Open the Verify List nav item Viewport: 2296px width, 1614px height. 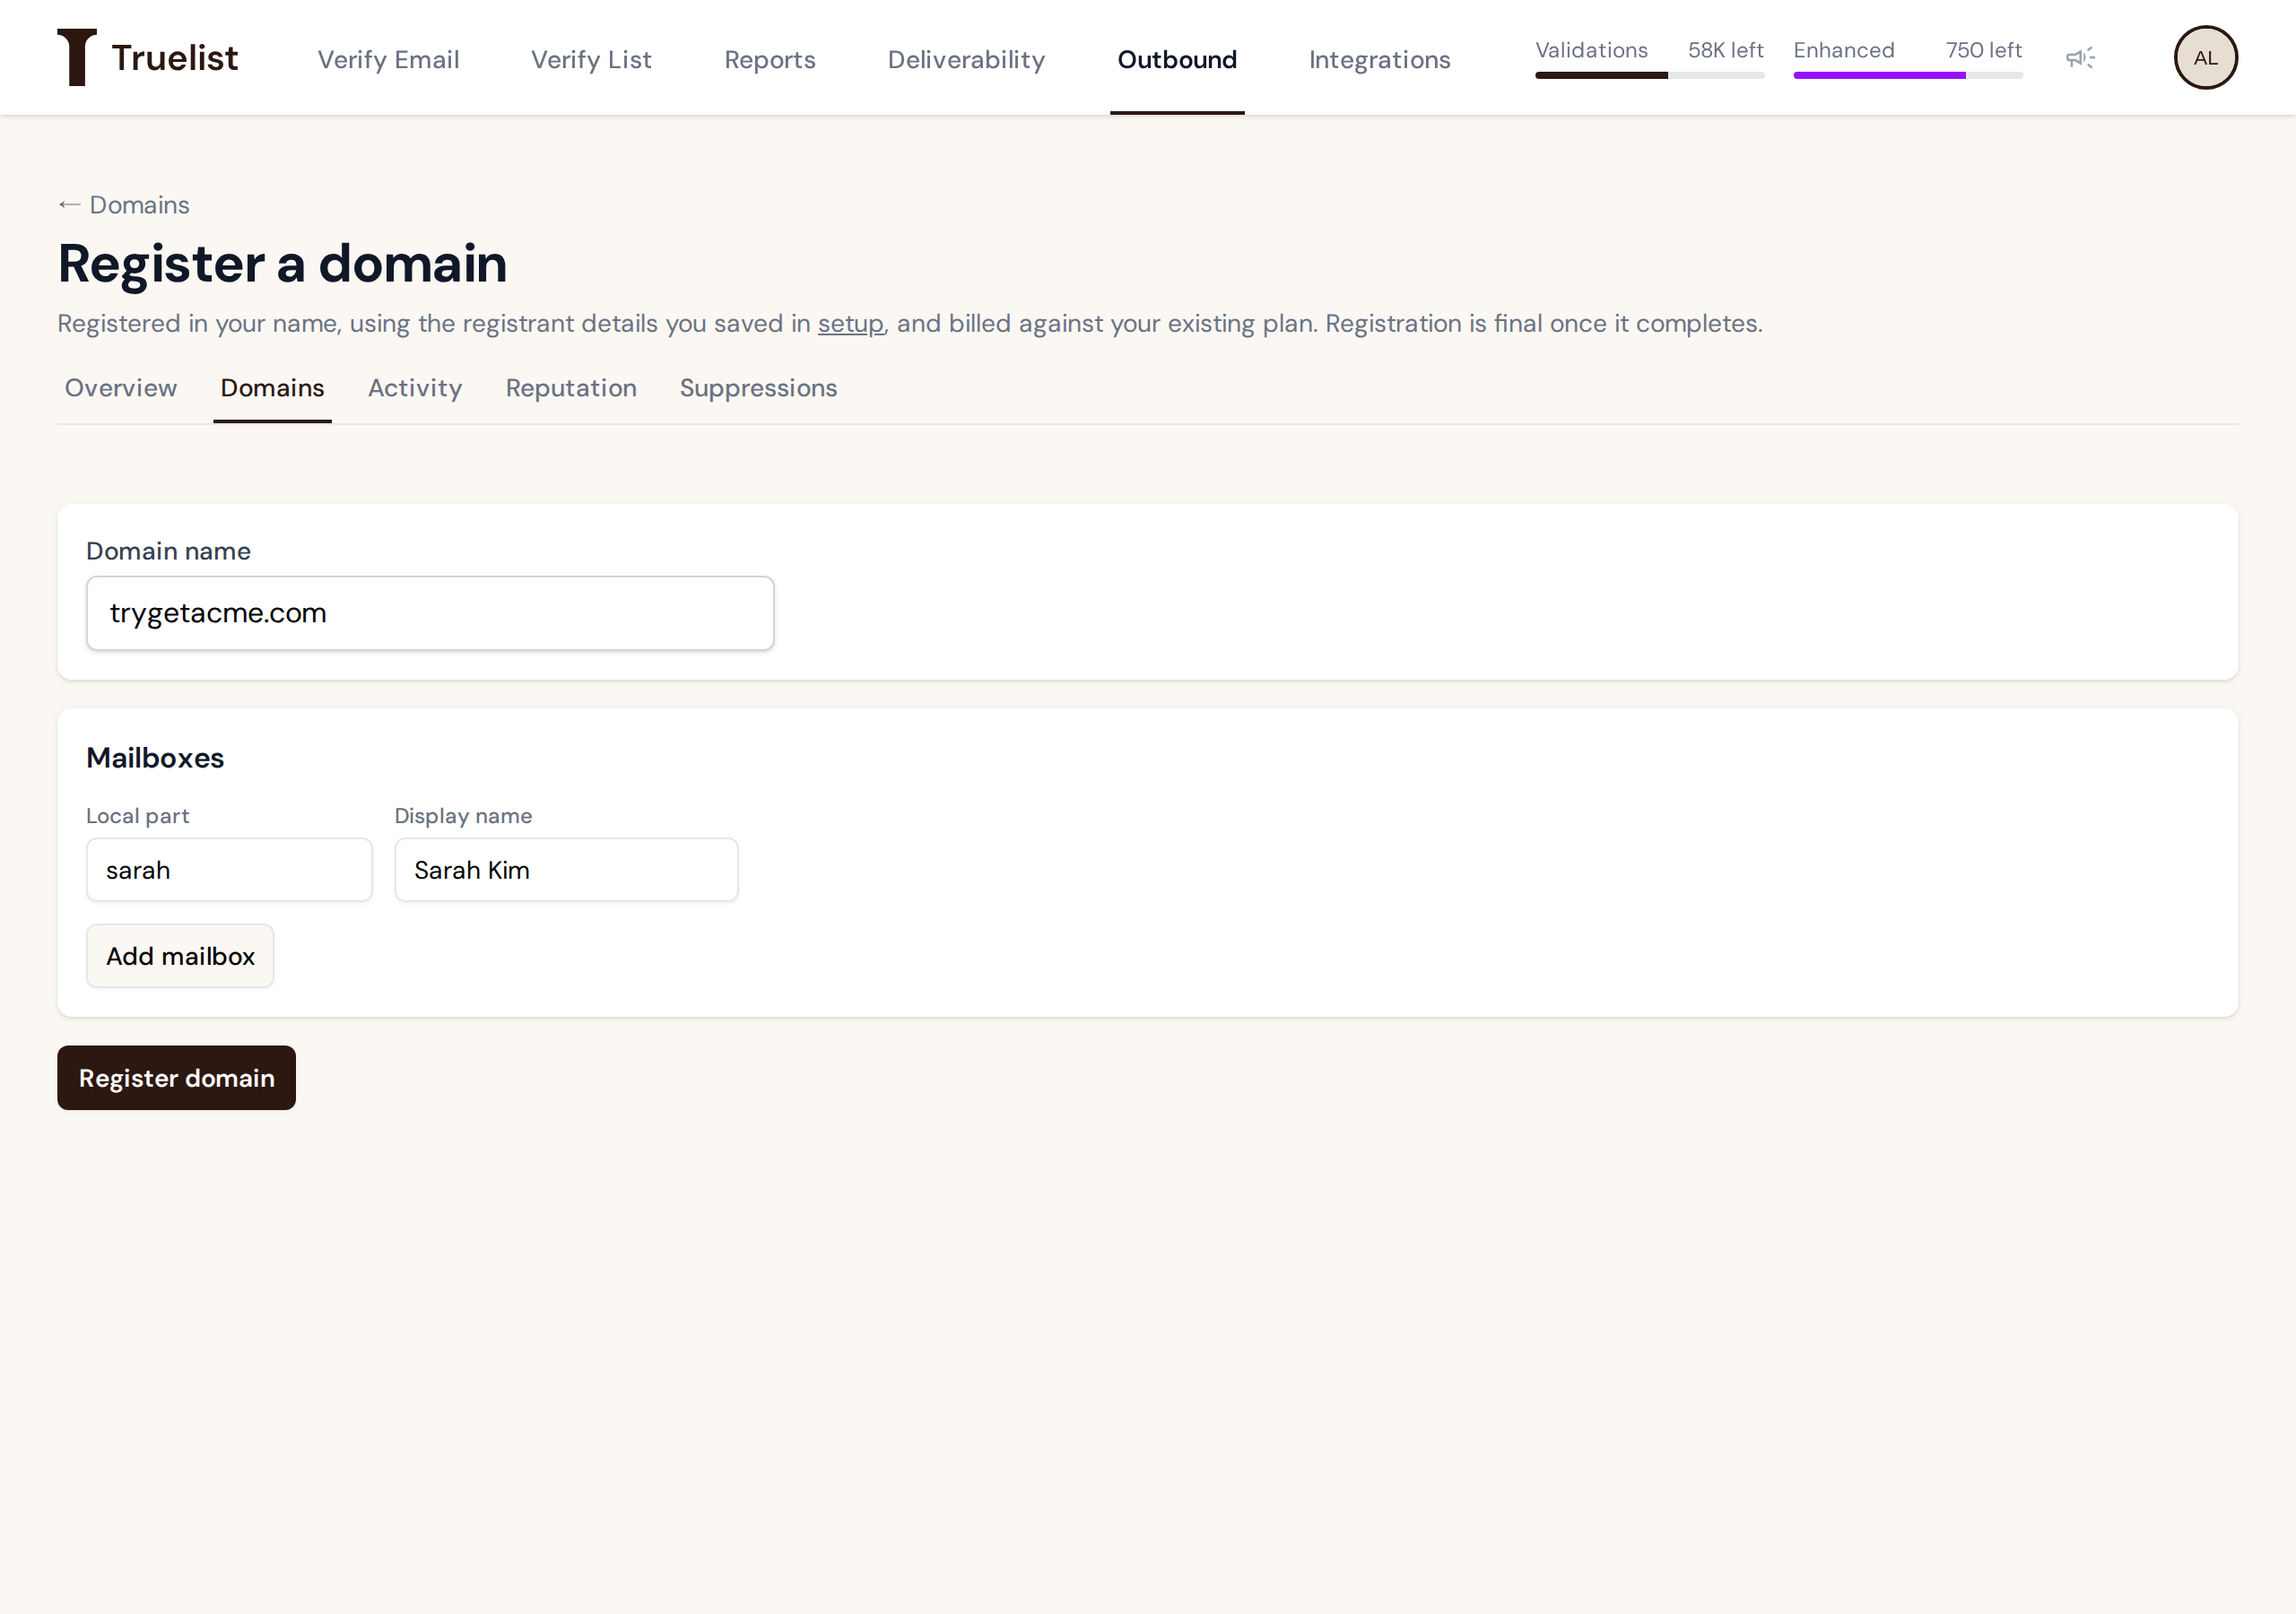tap(591, 60)
